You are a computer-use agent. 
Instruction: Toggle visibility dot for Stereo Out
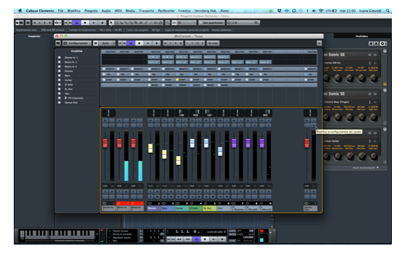coord(59,102)
